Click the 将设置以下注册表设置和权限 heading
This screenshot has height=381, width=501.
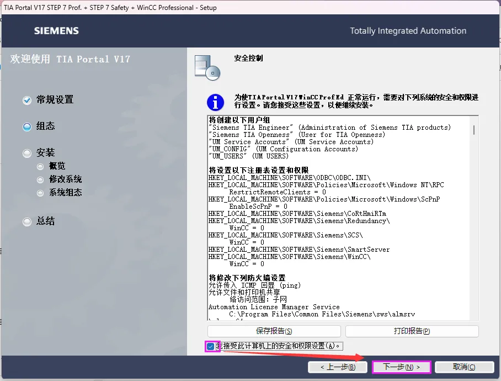pos(258,171)
